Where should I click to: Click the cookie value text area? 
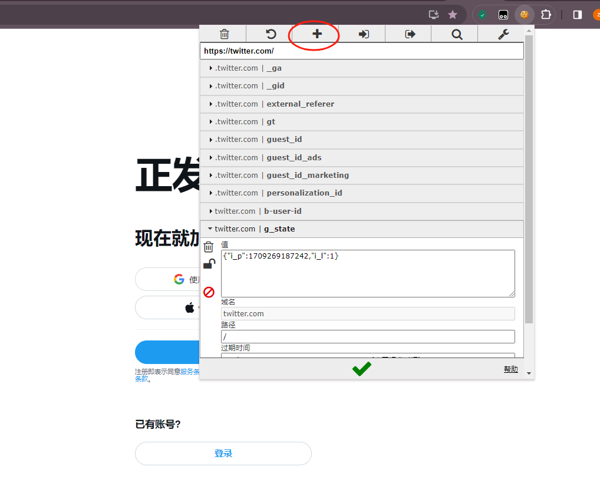point(368,273)
